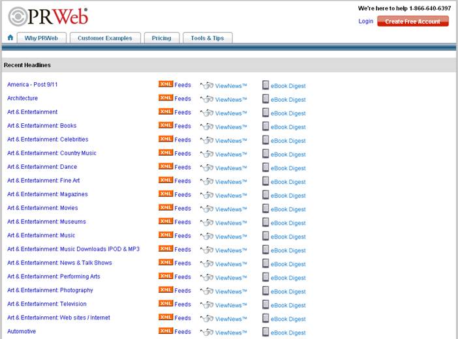Click glasses icon for Art & Entertainment: Museums
The width and height of the screenshot is (458, 339).
[x=207, y=223]
